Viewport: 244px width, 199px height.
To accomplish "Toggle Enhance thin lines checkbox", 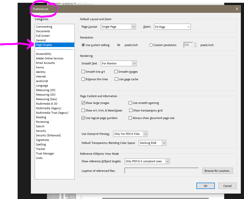I will click(83, 79).
